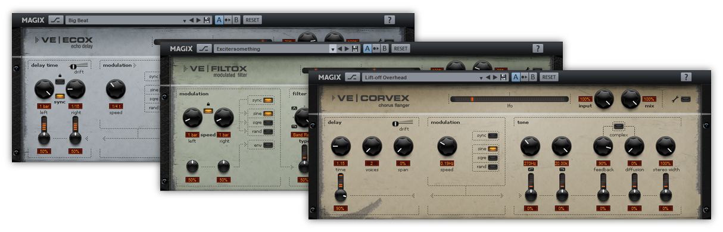Expand the Ecox modulation section arrow
This screenshot has height=232, width=723.
coord(134,65)
